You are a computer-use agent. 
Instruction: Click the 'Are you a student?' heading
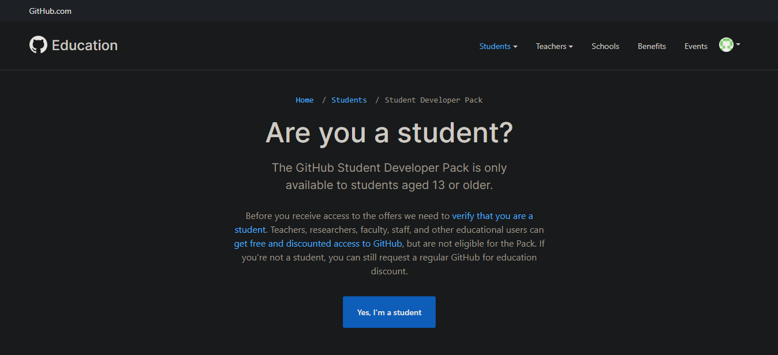click(389, 133)
